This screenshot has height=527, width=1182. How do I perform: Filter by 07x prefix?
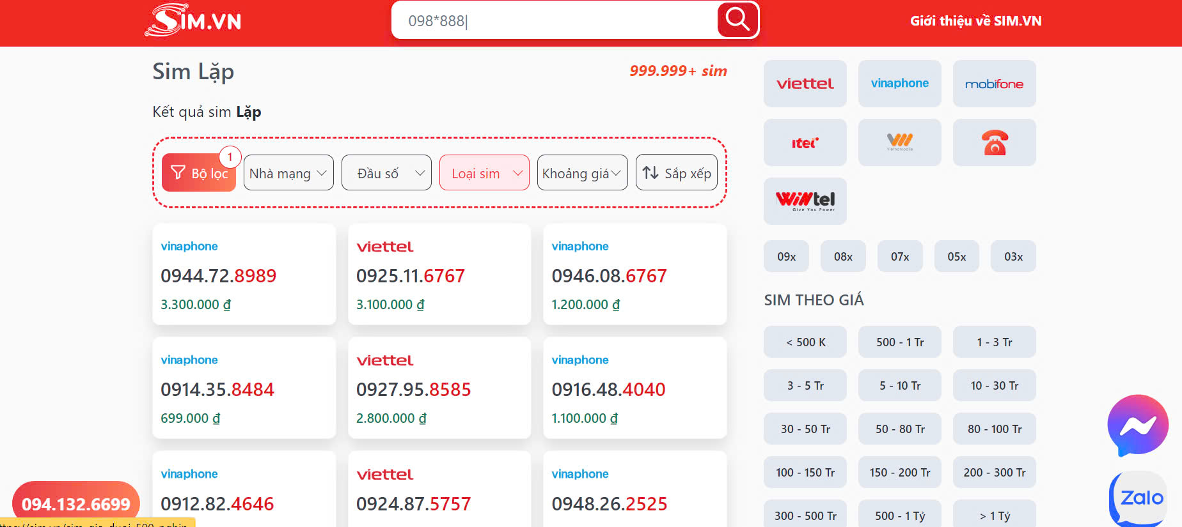[900, 256]
